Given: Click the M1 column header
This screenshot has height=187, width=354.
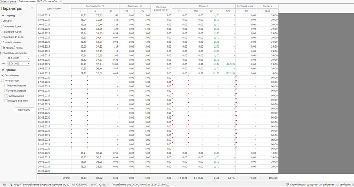Looking at the screenshot, I should (x=180, y=11).
